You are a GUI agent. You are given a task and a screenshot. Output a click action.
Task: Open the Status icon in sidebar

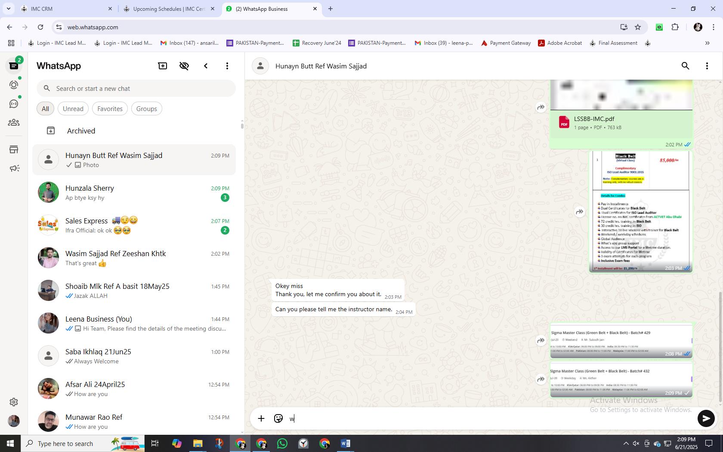(x=14, y=85)
